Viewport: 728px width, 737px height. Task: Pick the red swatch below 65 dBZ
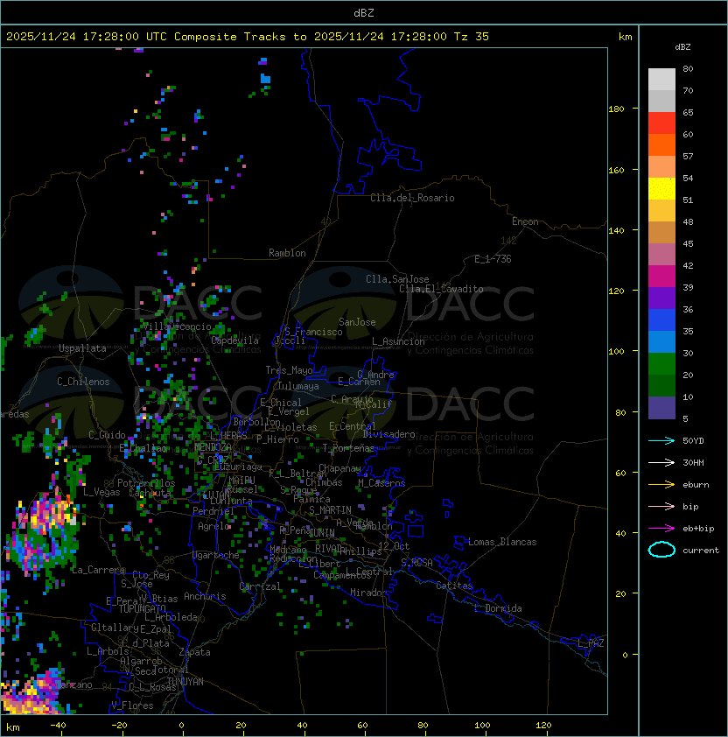pos(661,123)
